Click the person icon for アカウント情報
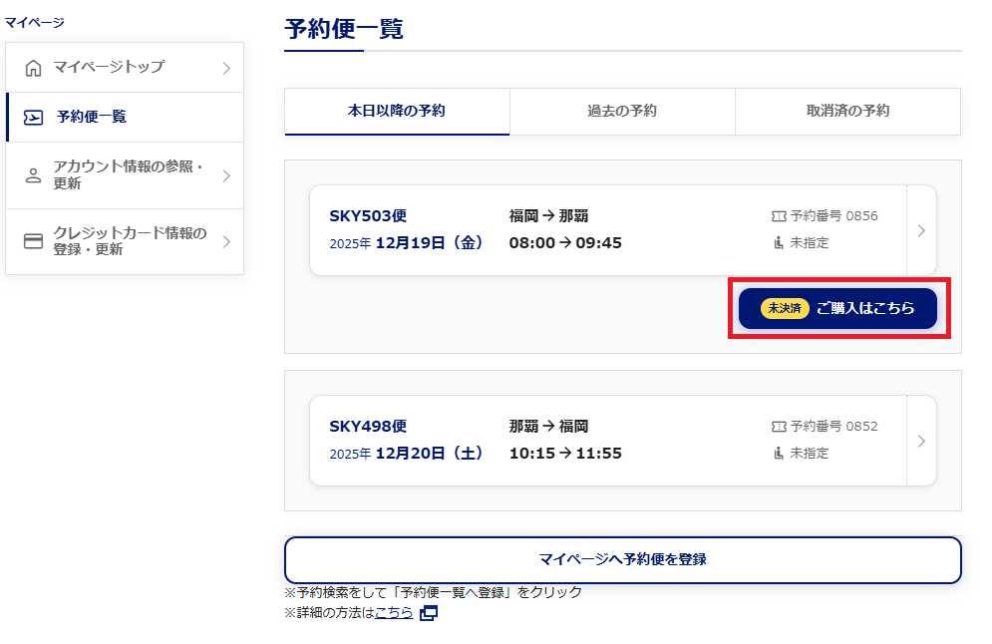The width and height of the screenshot is (992, 644). tap(33, 176)
